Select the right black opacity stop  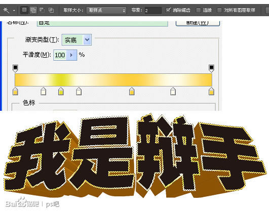click(211, 68)
